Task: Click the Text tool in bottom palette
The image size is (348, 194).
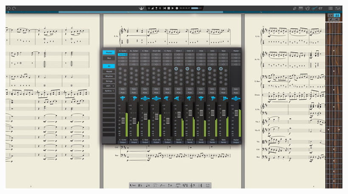Action: tap(133, 185)
